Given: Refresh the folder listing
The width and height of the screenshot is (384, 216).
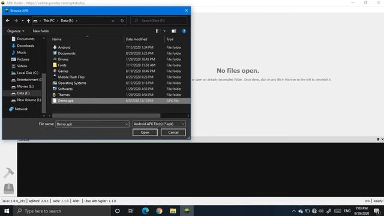Looking at the screenshot, I should click(x=122, y=21).
